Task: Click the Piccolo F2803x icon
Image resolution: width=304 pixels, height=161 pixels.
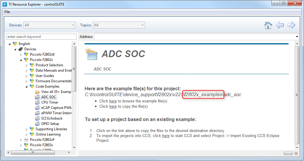Action: 26,145
